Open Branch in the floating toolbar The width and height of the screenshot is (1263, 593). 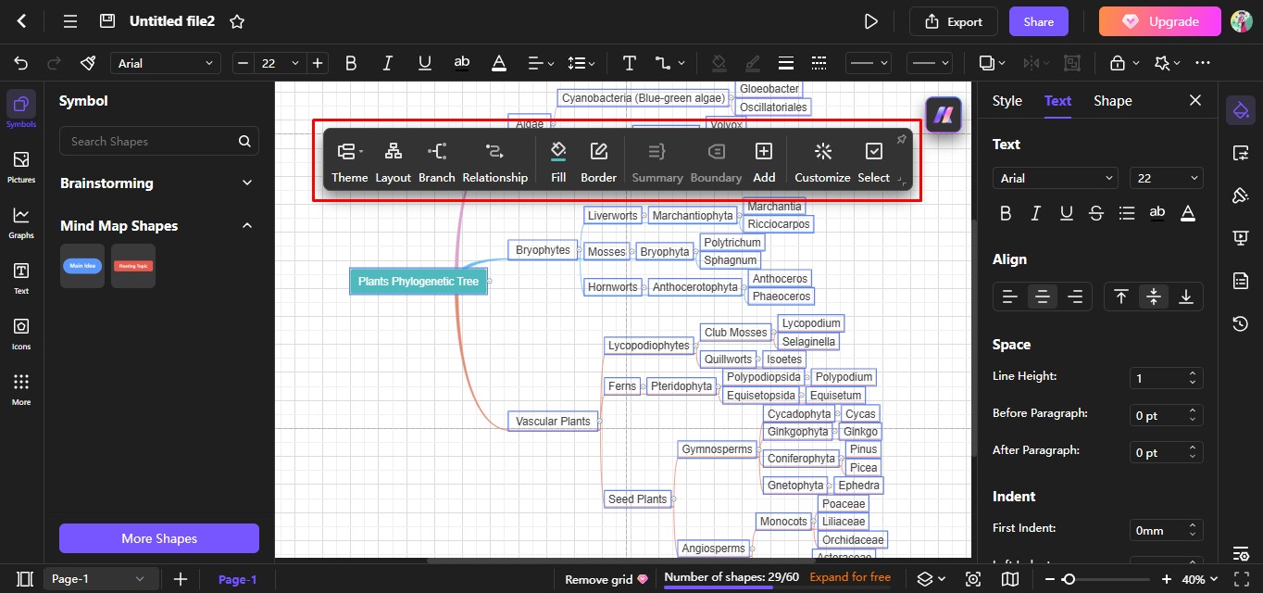pyautogui.click(x=437, y=160)
